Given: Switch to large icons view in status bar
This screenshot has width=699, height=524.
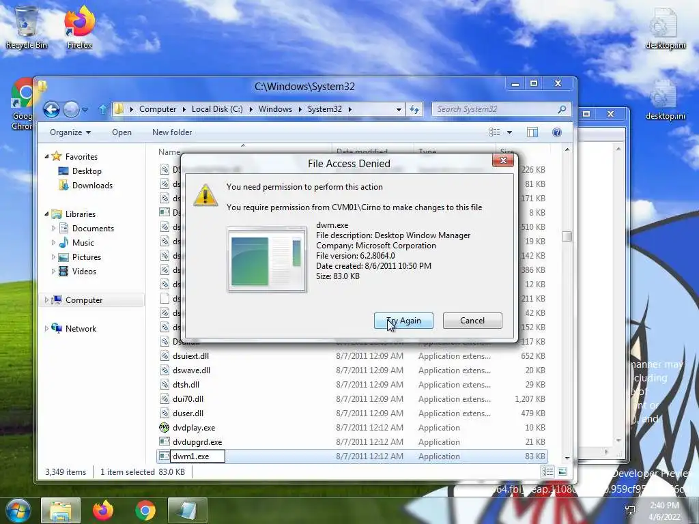Looking at the screenshot, I should [x=562, y=472].
